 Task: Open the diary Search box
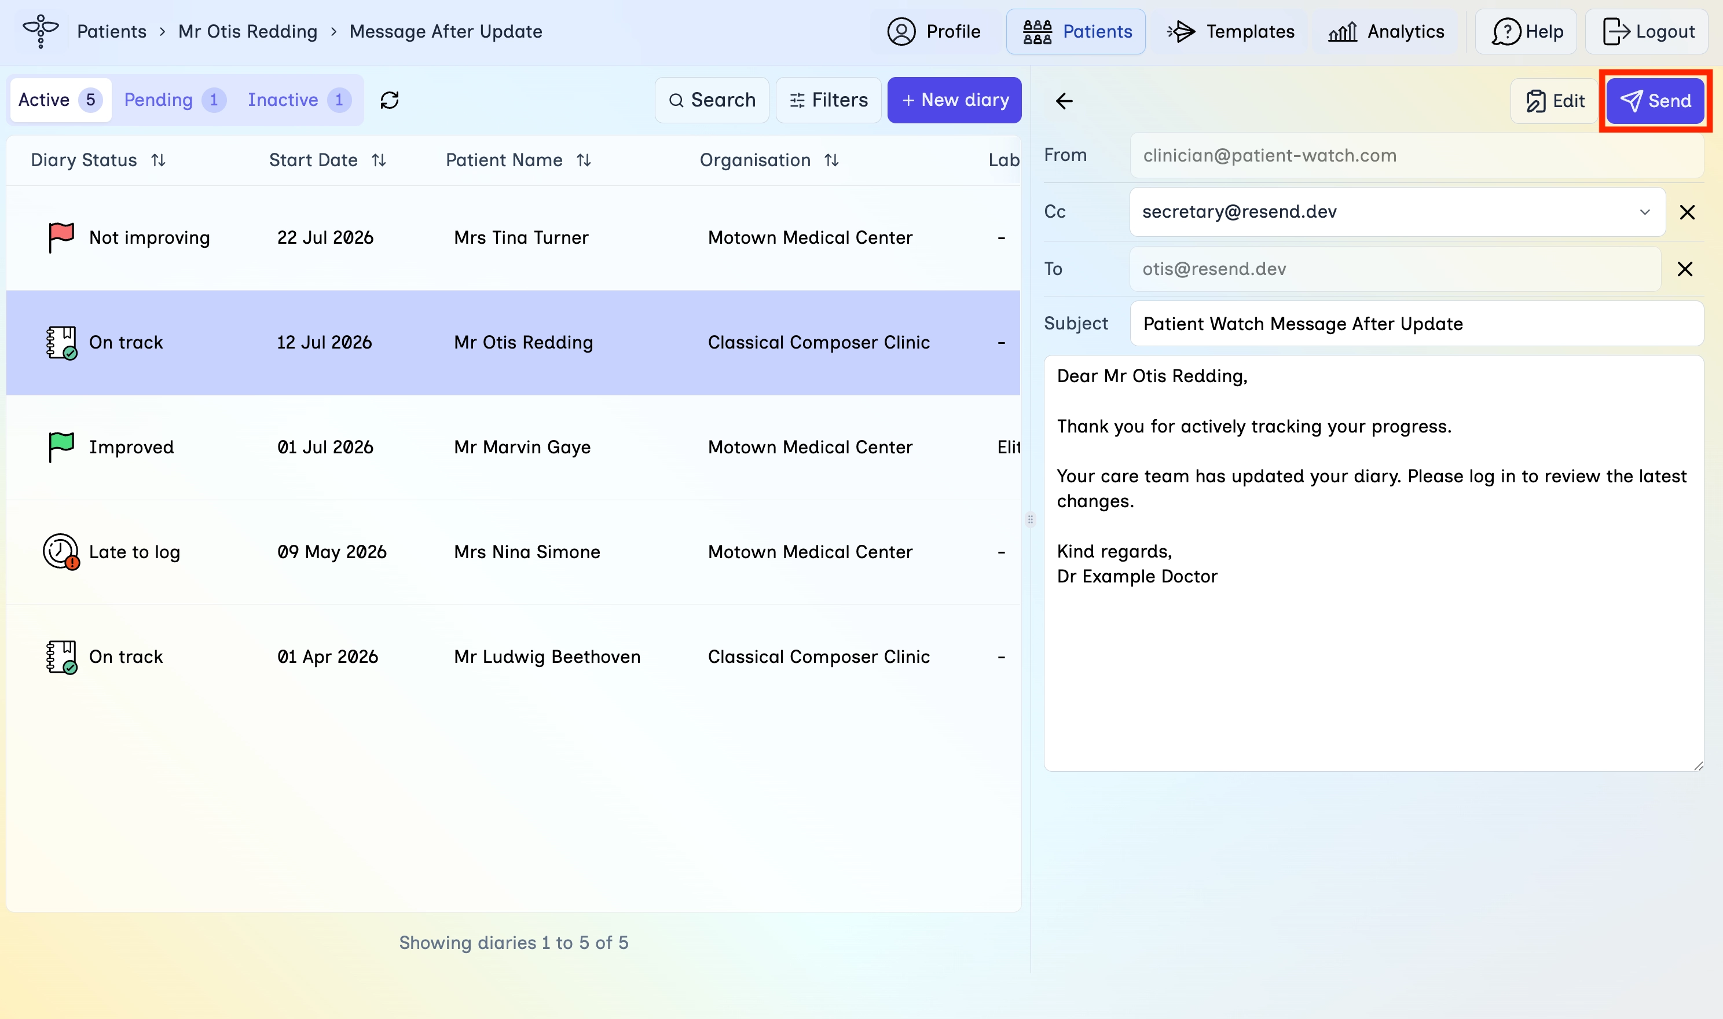pyautogui.click(x=712, y=100)
